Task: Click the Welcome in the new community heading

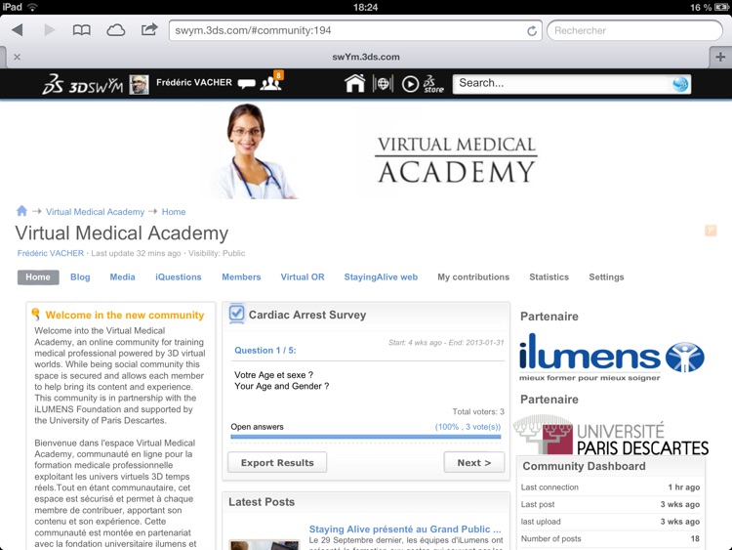Action: pos(125,315)
